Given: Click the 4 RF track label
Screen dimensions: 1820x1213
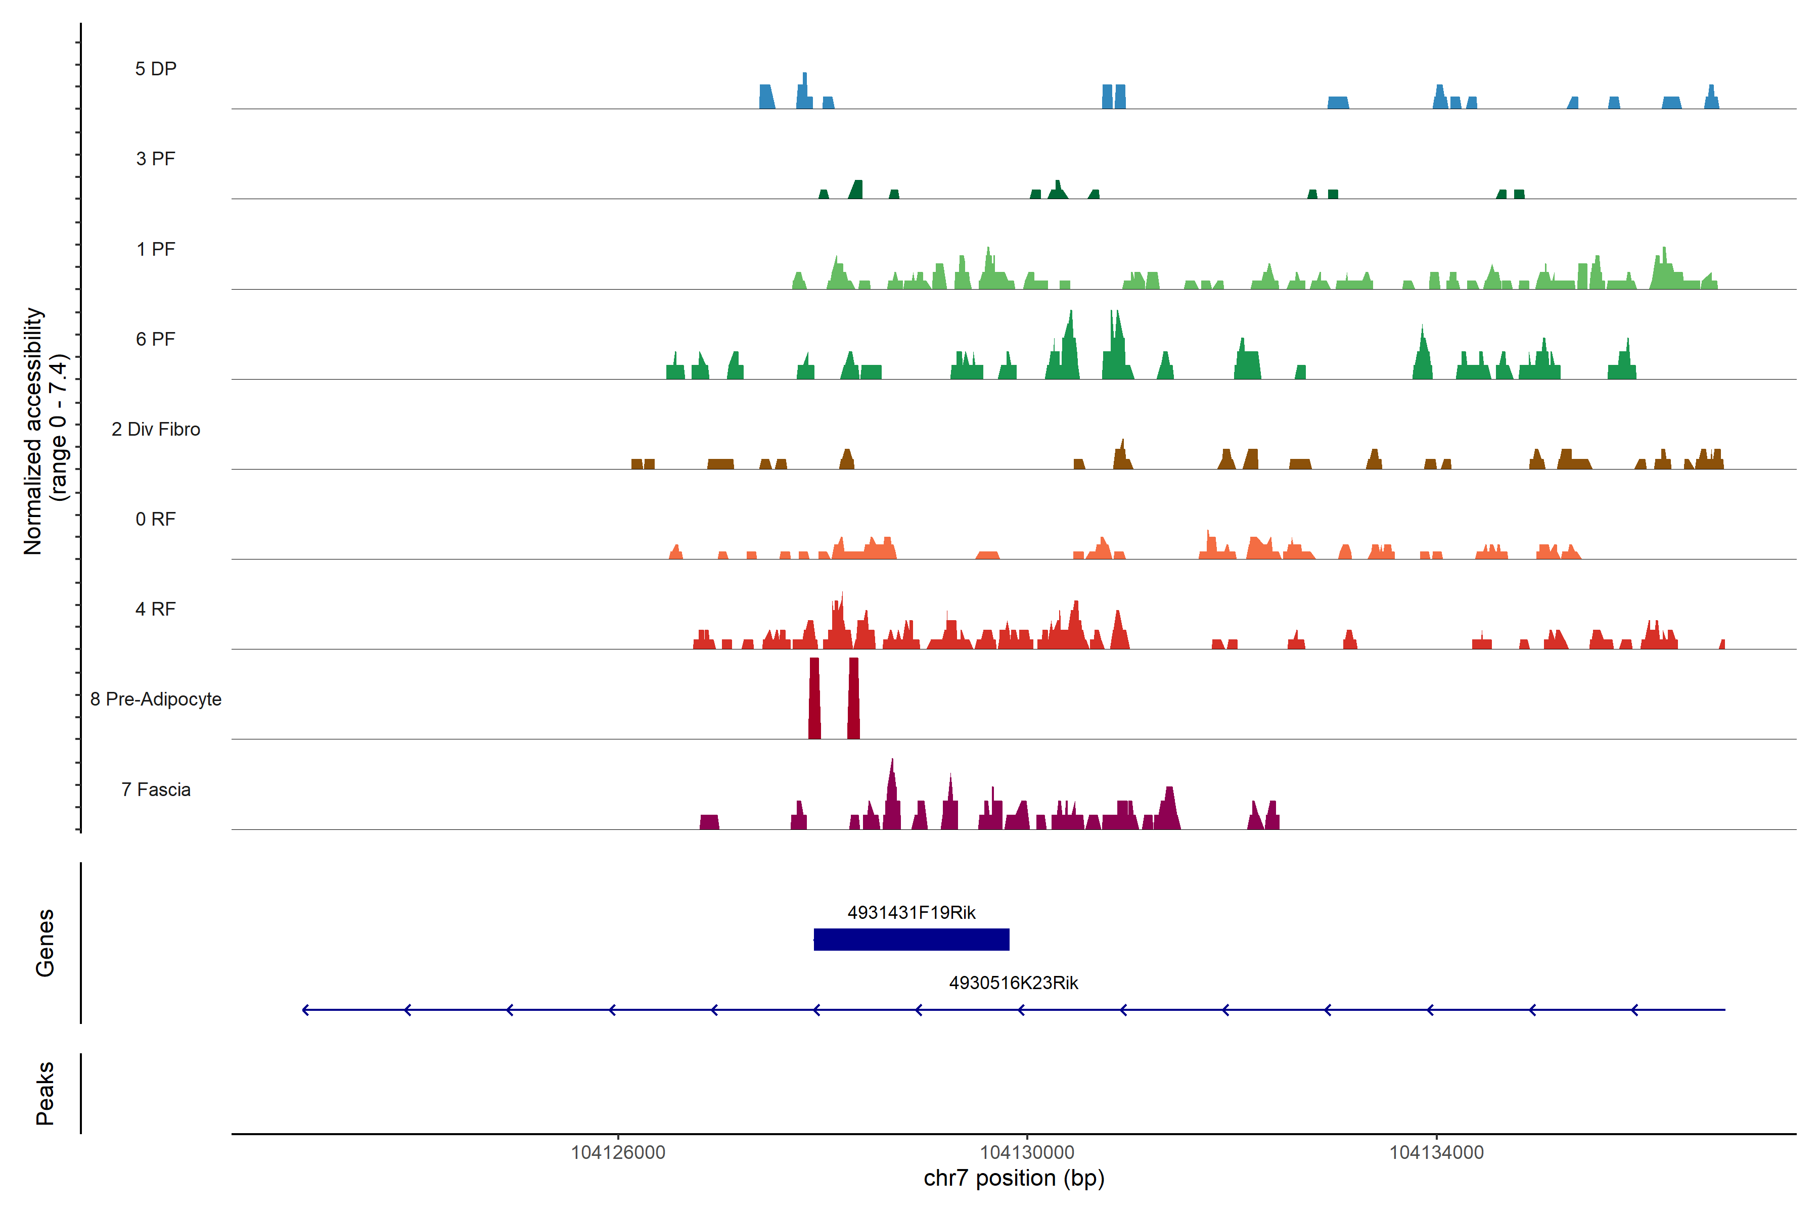Looking at the screenshot, I should click(x=156, y=609).
